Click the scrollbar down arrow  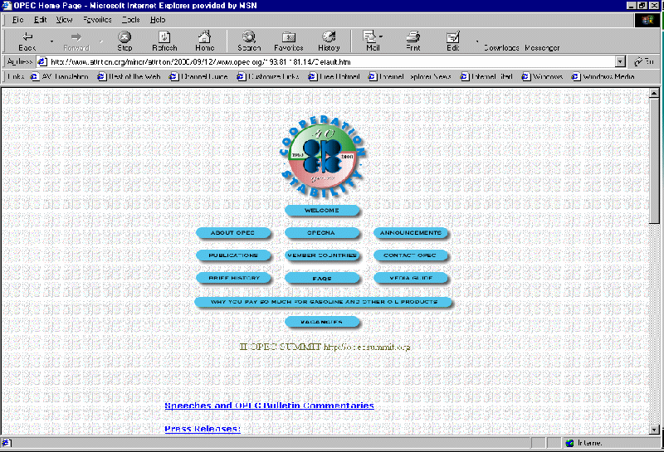pyautogui.click(x=654, y=430)
